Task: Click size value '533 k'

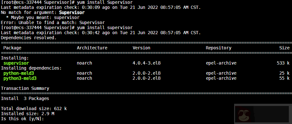Action: click(x=283, y=63)
